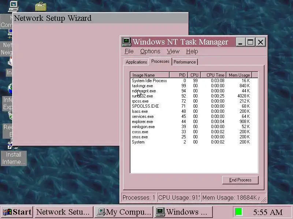Click the Start button Windows logo
Screen dimensions: 293x219
click(x=7, y=212)
